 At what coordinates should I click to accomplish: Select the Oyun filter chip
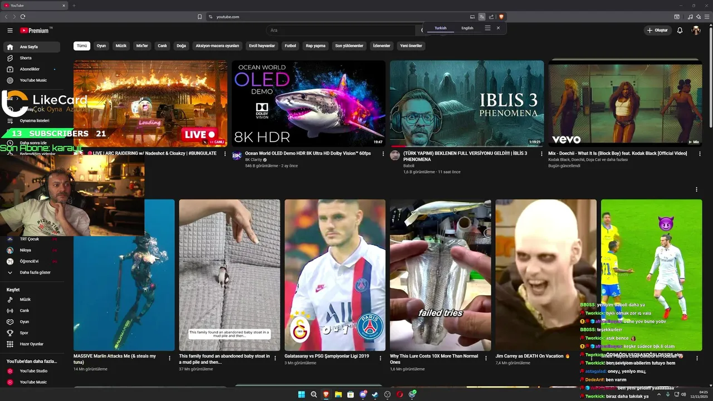101,46
